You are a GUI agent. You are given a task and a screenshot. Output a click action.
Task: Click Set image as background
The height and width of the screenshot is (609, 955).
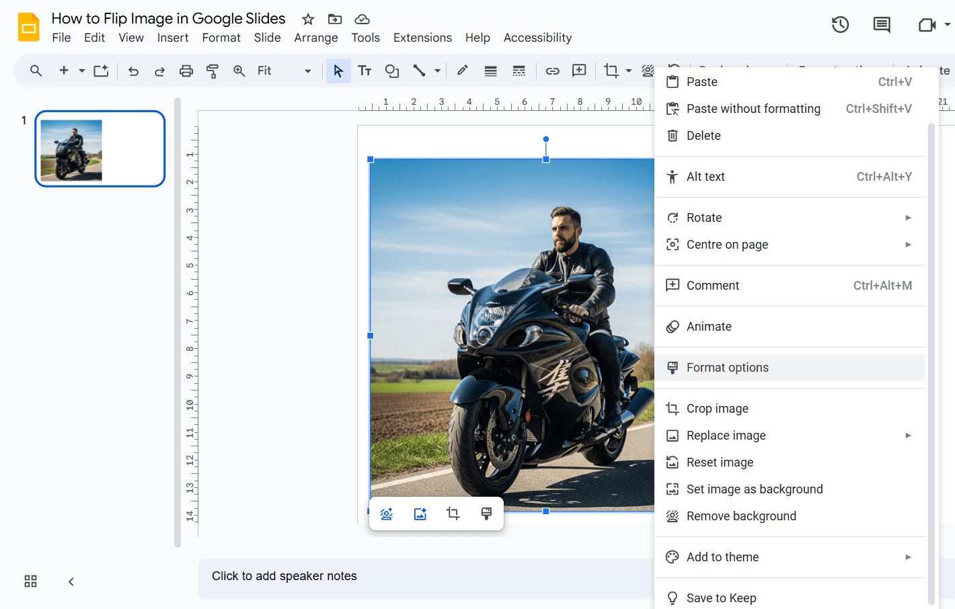pyautogui.click(x=754, y=489)
